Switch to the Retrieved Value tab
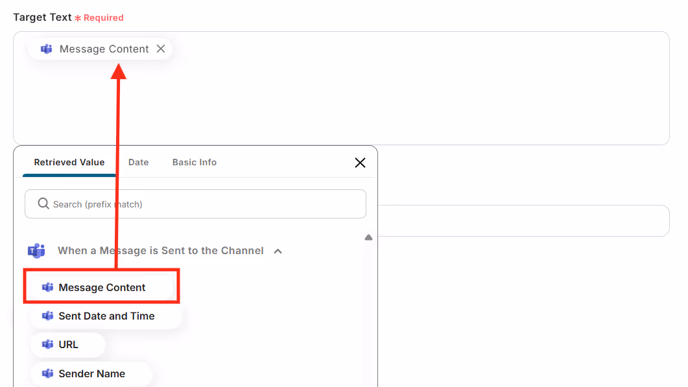Viewport: 688px width, 387px height. click(x=69, y=162)
